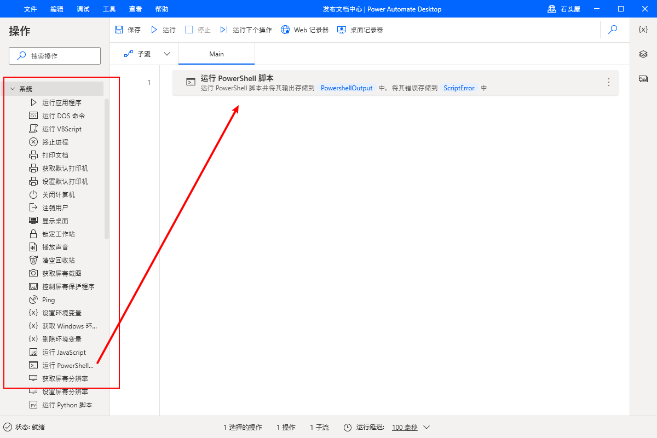657x438 pixels.
Task: Open the 工具 menu
Action: (109, 9)
